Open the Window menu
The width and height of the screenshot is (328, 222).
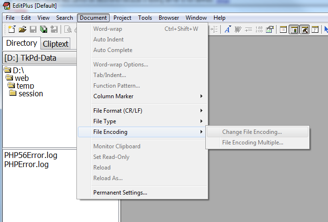tap(196, 18)
